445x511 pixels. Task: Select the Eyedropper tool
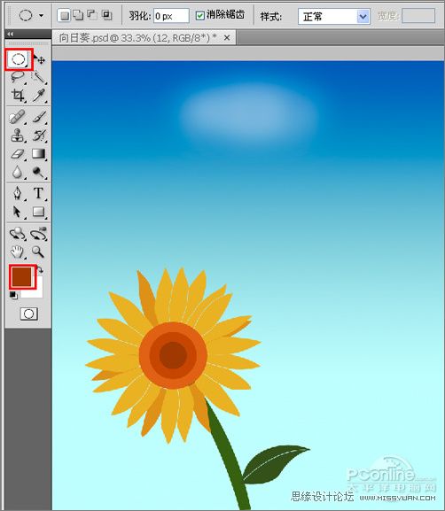(x=39, y=96)
